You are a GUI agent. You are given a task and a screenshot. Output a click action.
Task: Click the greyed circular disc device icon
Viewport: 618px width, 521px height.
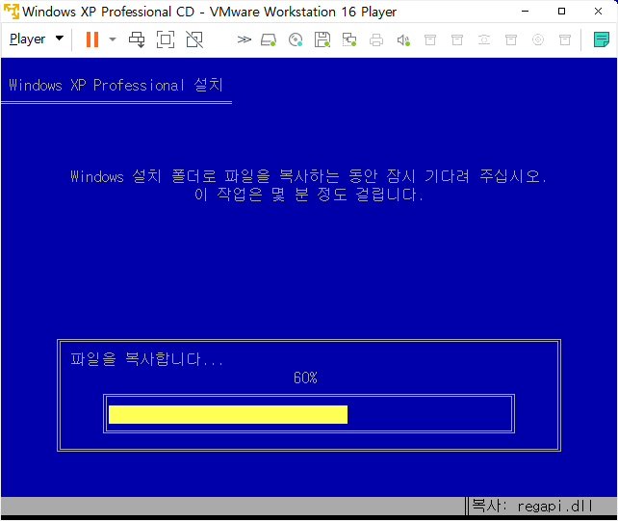(538, 39)
